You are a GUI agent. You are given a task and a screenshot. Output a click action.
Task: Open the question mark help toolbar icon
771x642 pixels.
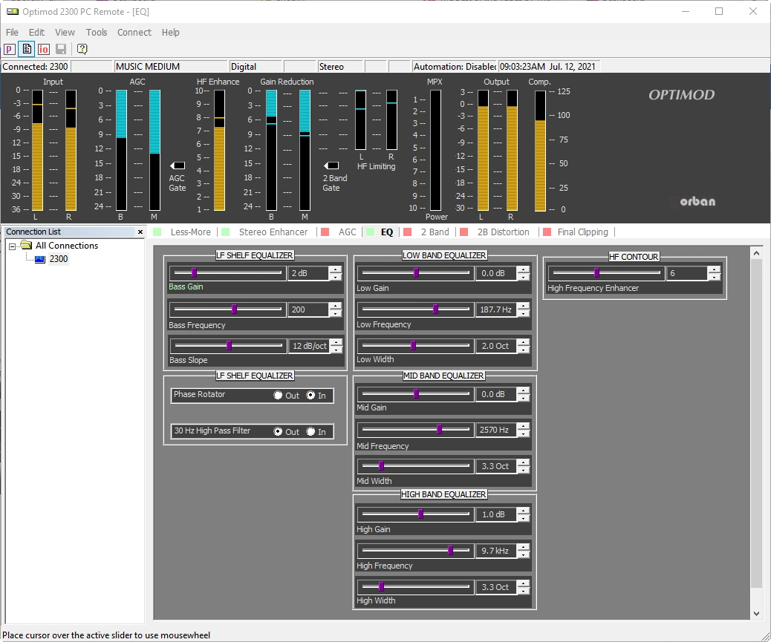[x=82, y=49]
